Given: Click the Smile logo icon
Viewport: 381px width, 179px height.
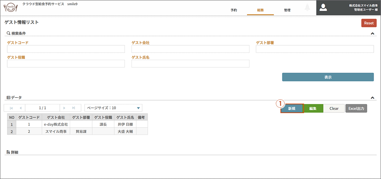Looking at the screenshot, I should point(11,8).
